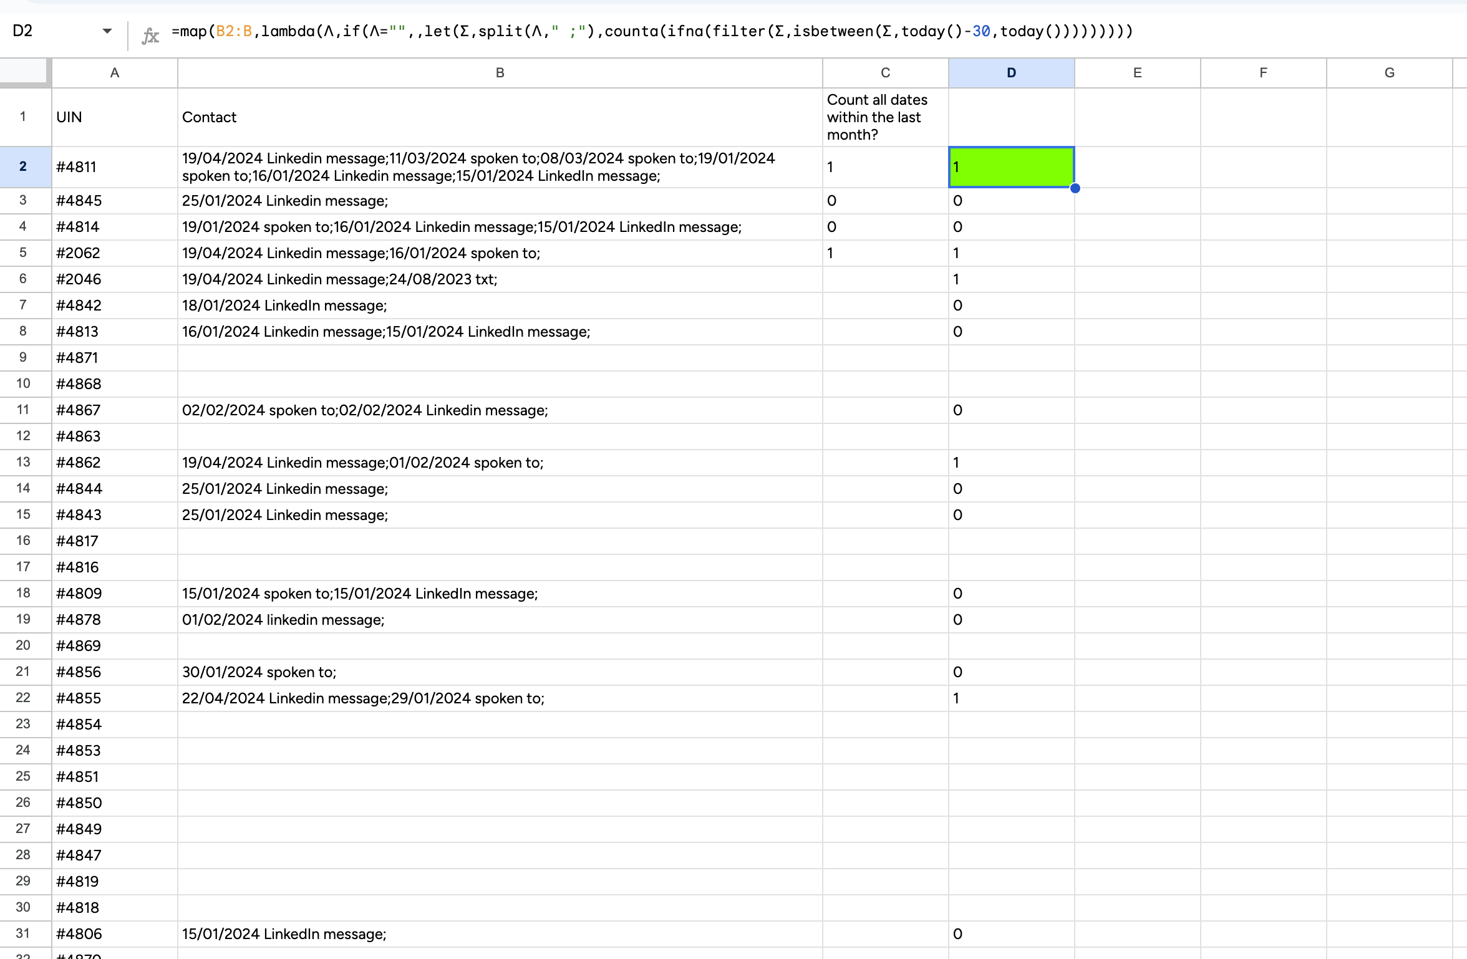This screenshot has height=959, width=1467.
Task: Open the Name box dropdown arrow
Action: pyautogui.click(x=107, y=31)
